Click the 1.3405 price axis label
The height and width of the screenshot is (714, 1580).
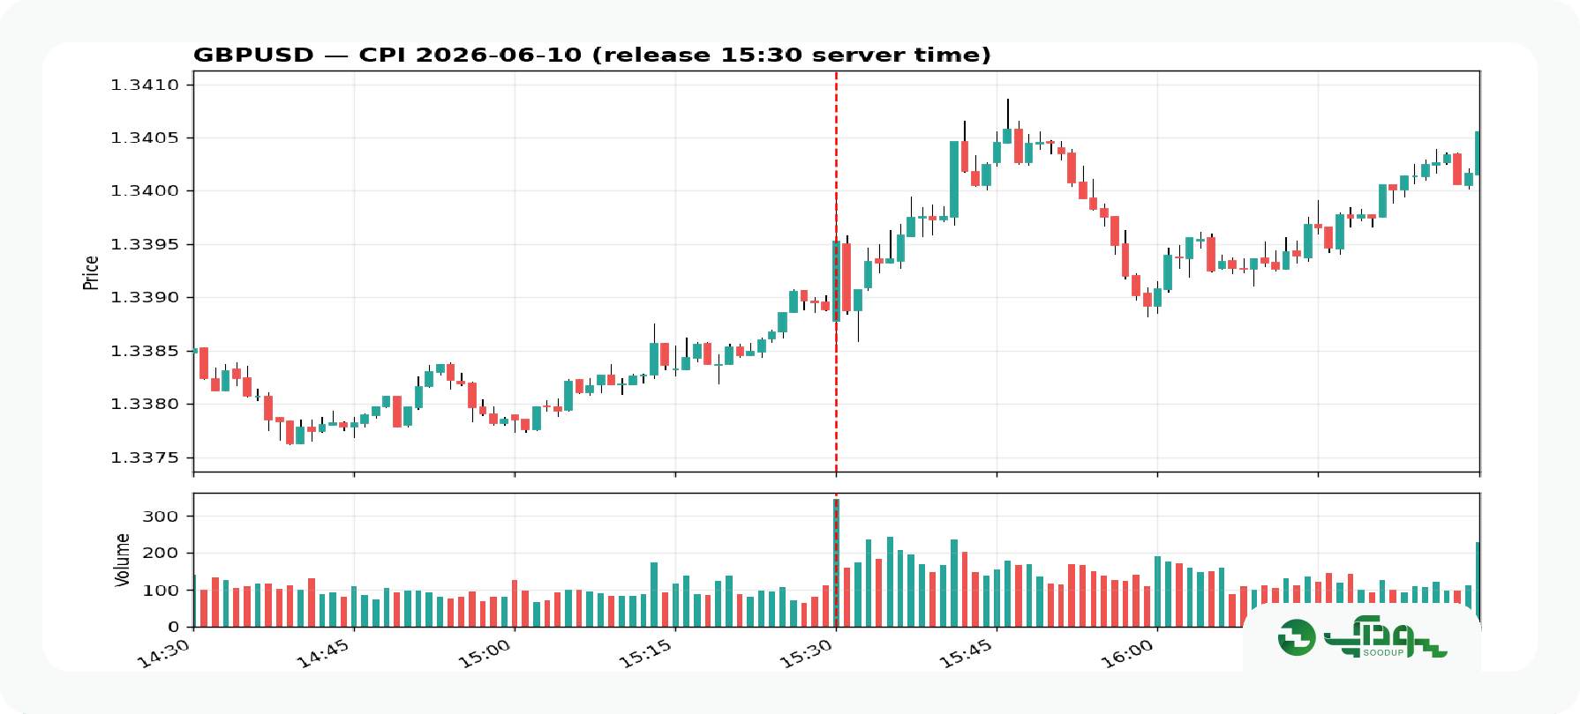tap(145, 138)
